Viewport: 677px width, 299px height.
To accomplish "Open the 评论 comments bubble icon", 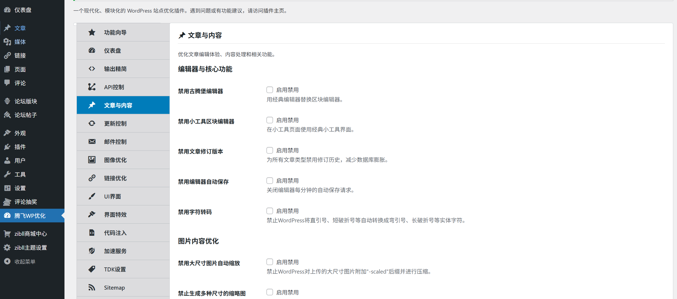I will pos(7,83).
